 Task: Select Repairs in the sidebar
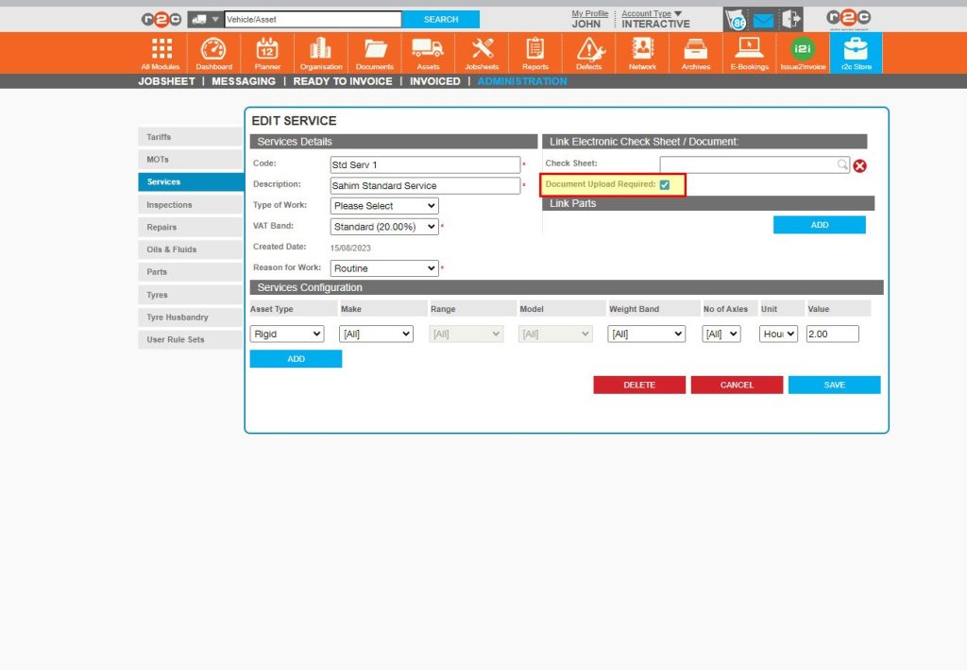[x=191, y=227]
